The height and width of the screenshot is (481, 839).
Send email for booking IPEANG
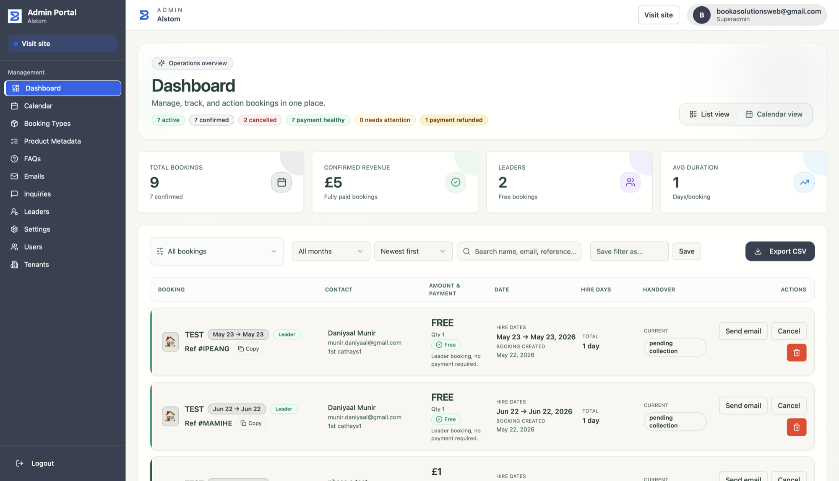point(743,331)
